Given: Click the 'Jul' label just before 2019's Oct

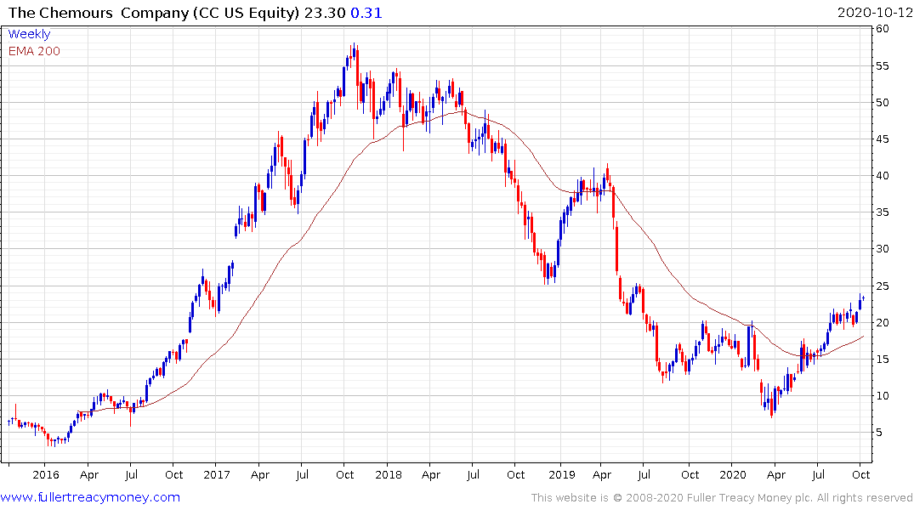Looking at the screenshot, I should 644,474.
